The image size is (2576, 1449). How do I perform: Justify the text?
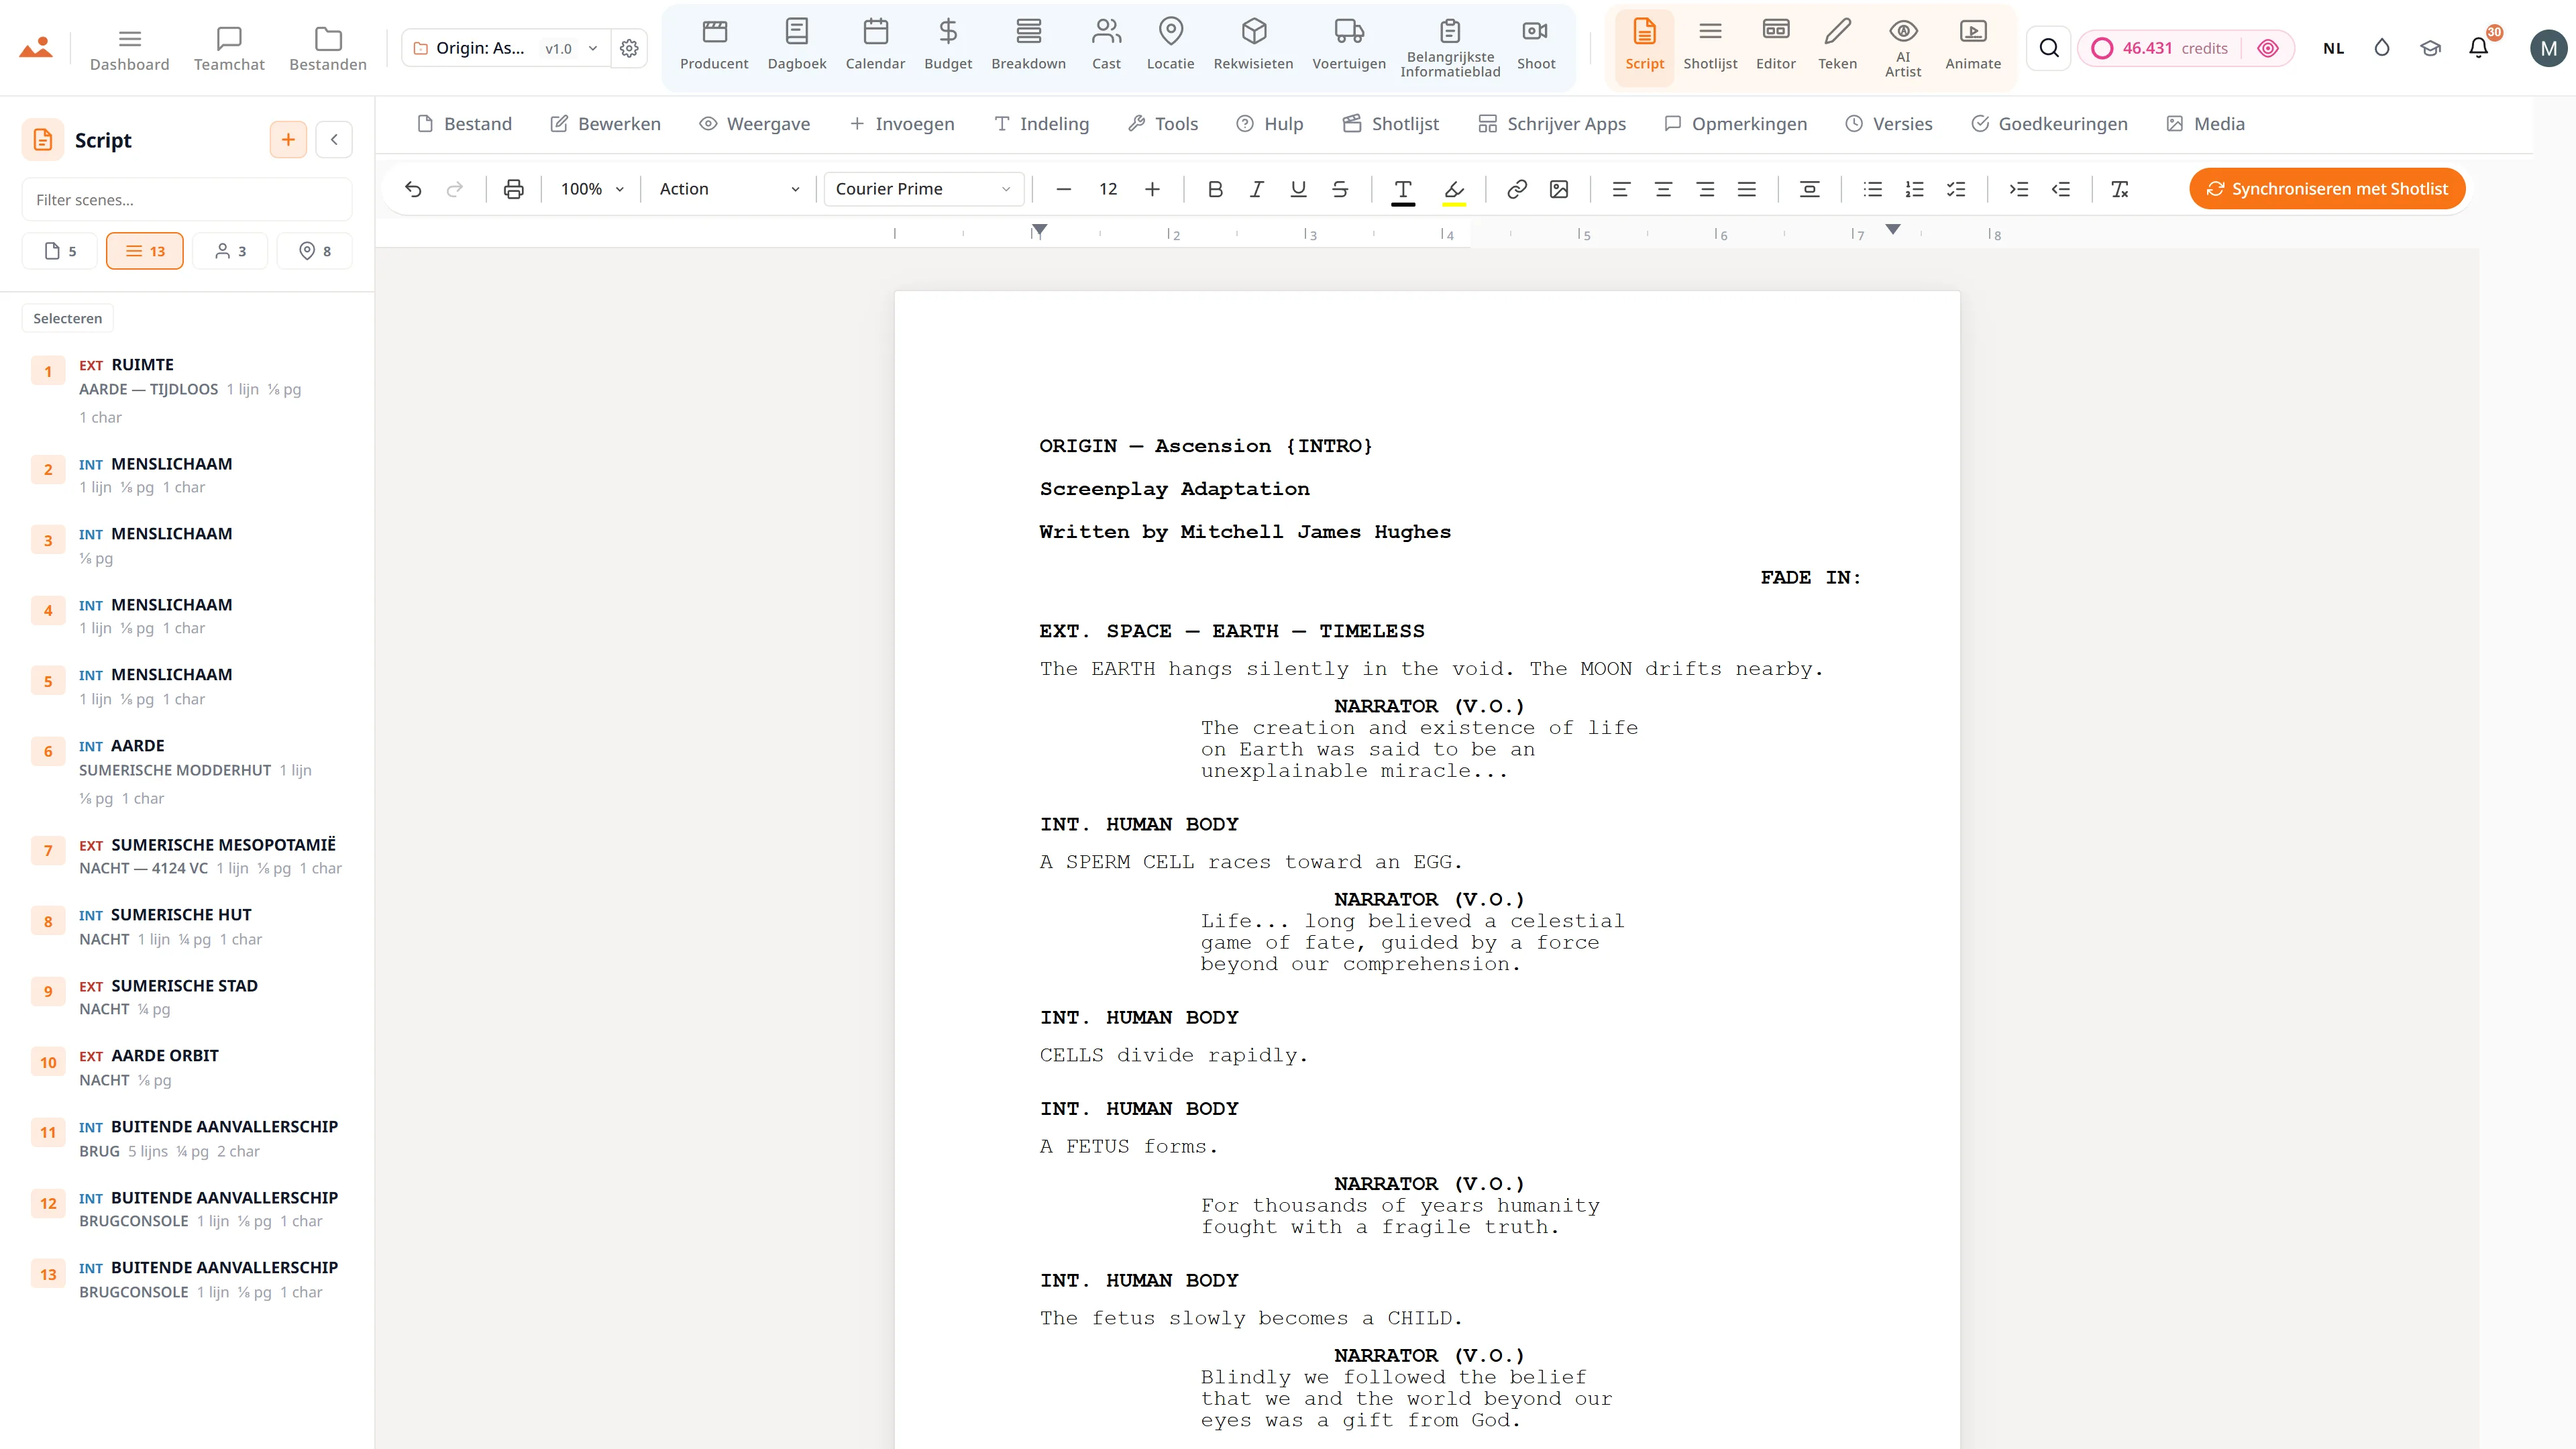[1747, 189]
